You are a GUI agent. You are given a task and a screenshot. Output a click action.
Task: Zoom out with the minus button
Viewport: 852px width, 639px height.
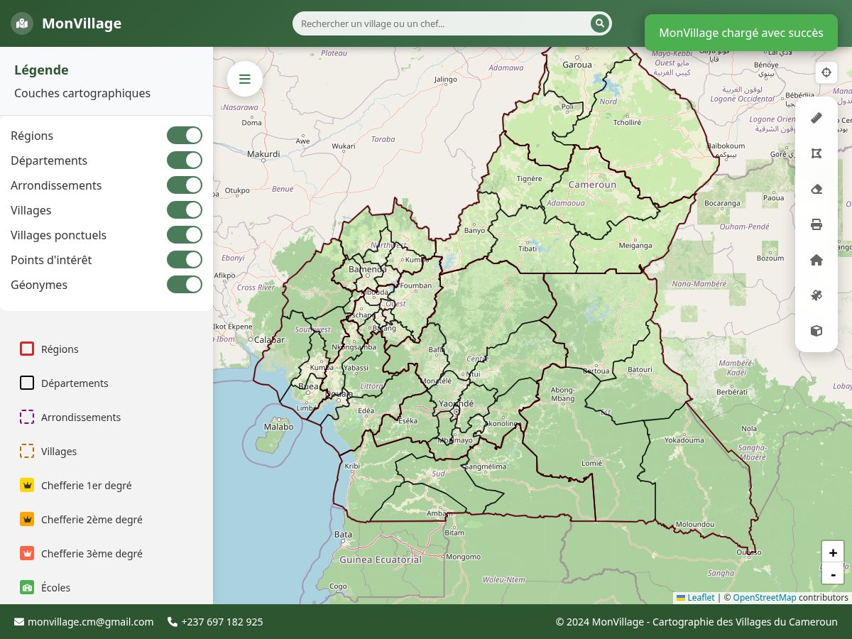pos(833,574)
